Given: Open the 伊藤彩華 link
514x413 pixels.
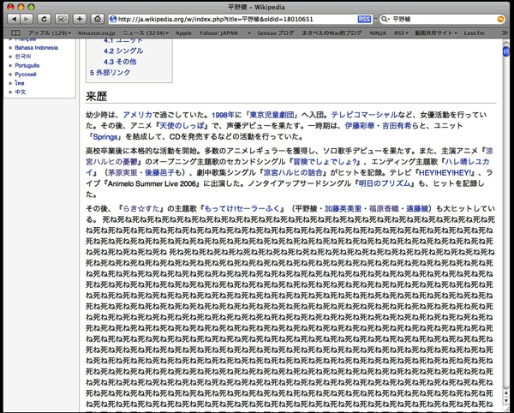Looking at the screenshot, I should [360, 126].
